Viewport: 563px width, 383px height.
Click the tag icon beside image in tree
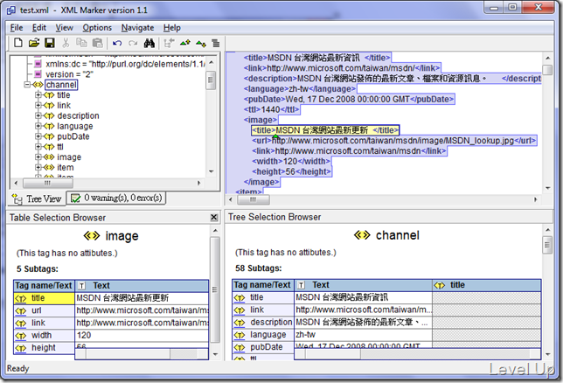[x=49, y=157]
